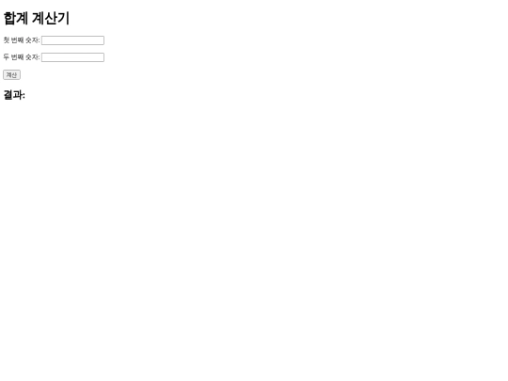Click 숫자 in the first number label
The height and width of the screenshot is (381, 508).
click(x=31, y=40)
